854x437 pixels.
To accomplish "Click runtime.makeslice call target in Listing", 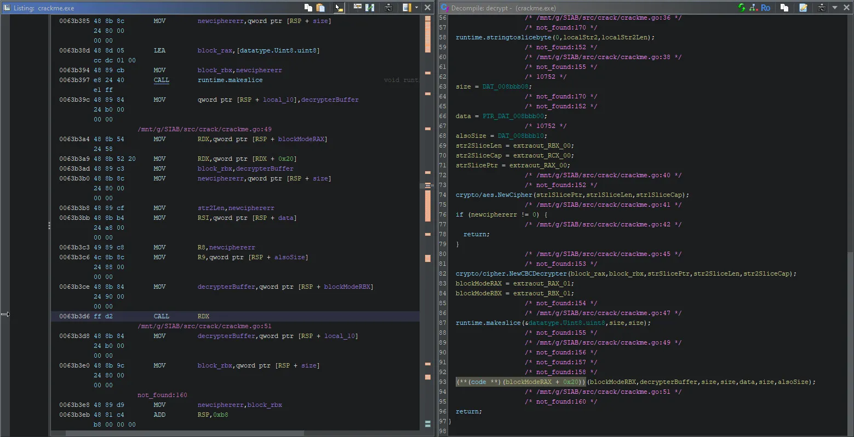I will pos(230,80).
